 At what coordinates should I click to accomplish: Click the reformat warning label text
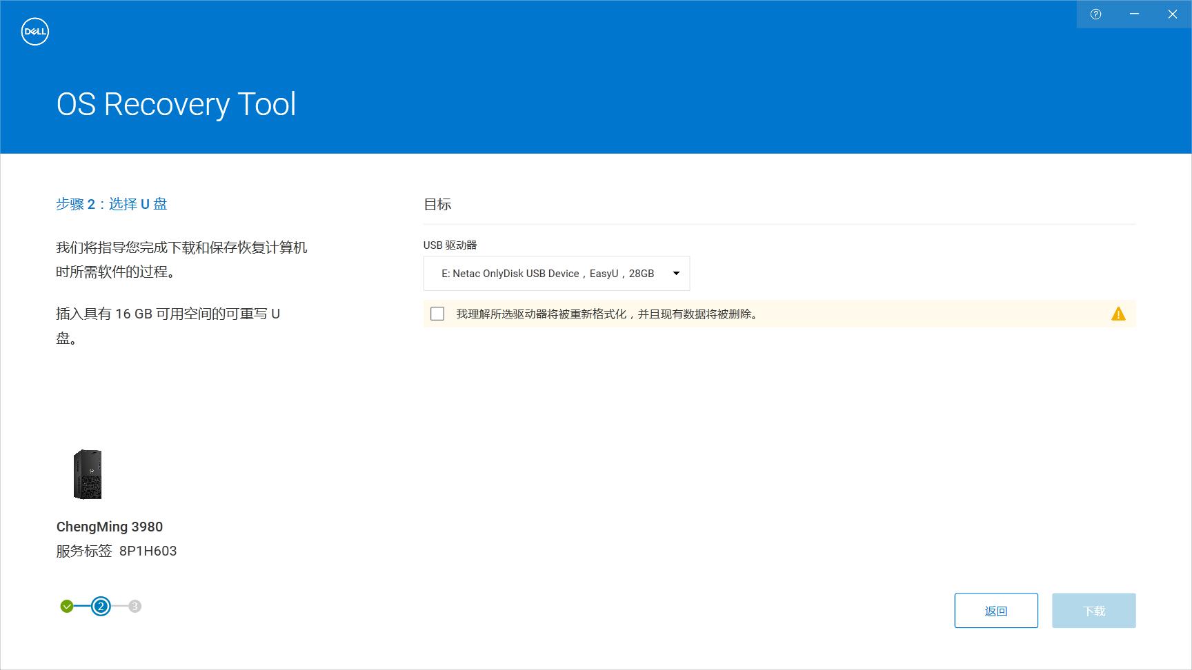pos(607,314)
